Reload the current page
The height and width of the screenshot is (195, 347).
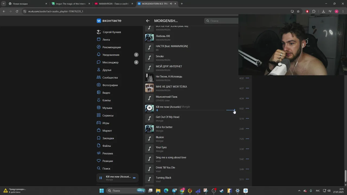tap(17, 11)
